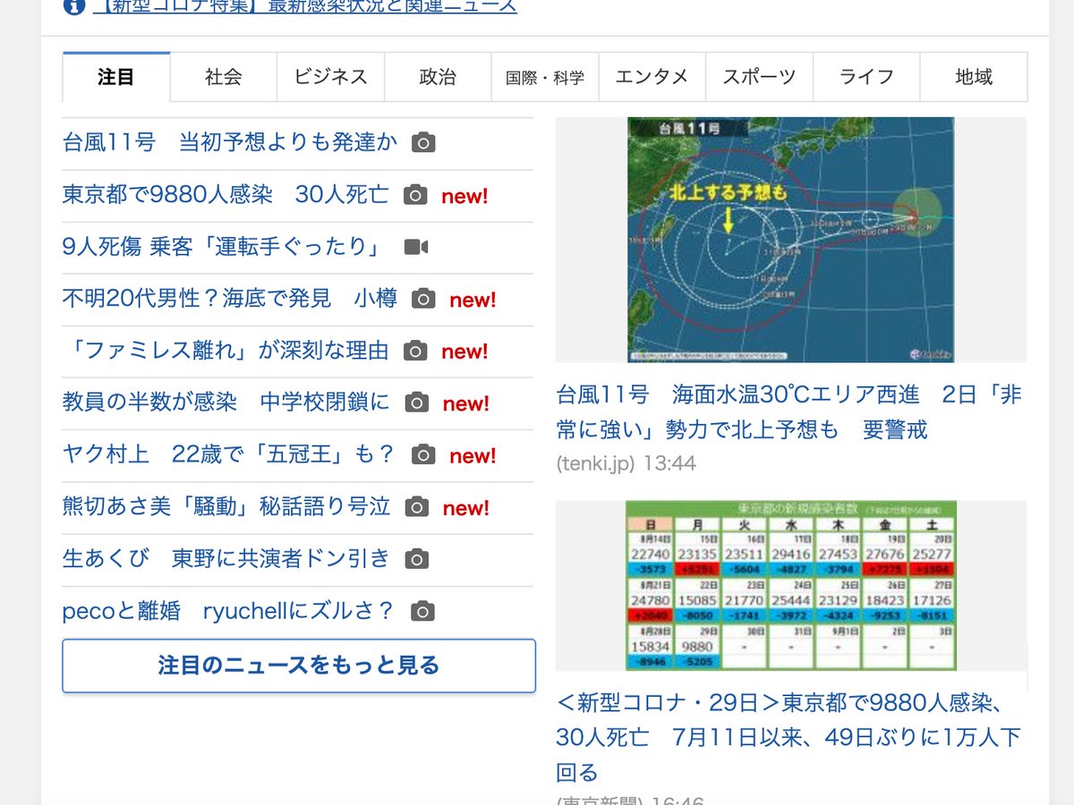Click the camera icon on 東京都で9880人感染 headline
Image resolution: width=1074 pixels, height=805 pixels.
coord(413,194)
